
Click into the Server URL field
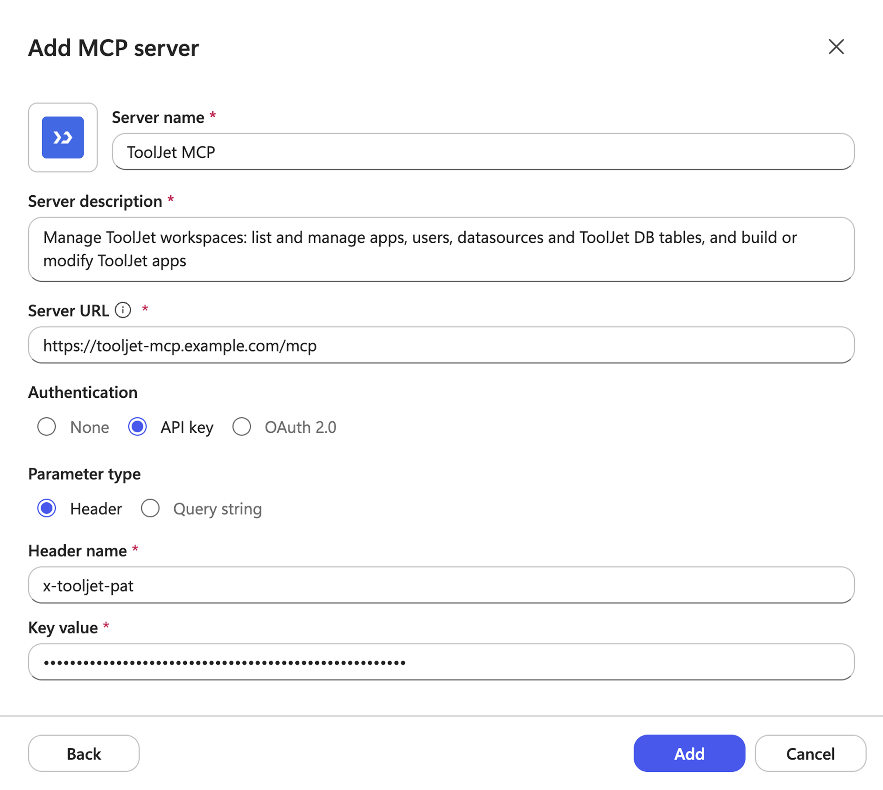pyautogui.click(x=441, y=346)
